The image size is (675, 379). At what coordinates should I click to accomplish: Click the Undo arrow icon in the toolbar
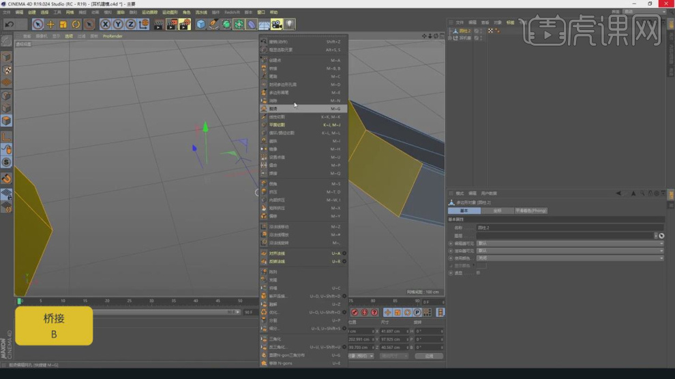pyautogui.click(x=10, y=25)
